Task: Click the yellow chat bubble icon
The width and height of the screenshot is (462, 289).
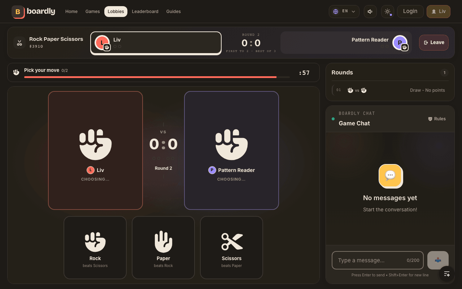Action: pyautogui.click(x=390, y=176)
